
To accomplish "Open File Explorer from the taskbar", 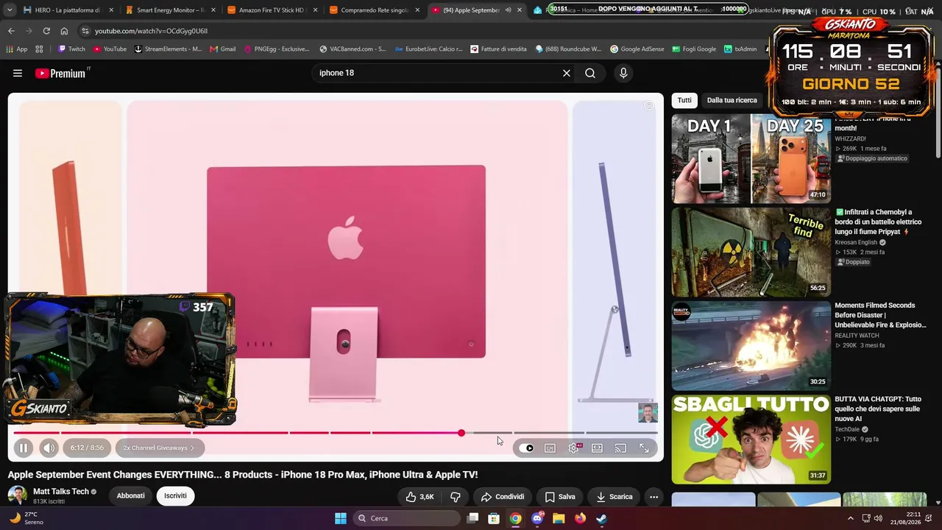I will [x=559, y=518].
